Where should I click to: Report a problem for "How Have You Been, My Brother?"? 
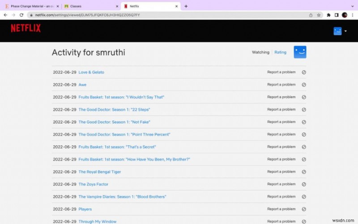pyautogui.click(x=281, y=159)
